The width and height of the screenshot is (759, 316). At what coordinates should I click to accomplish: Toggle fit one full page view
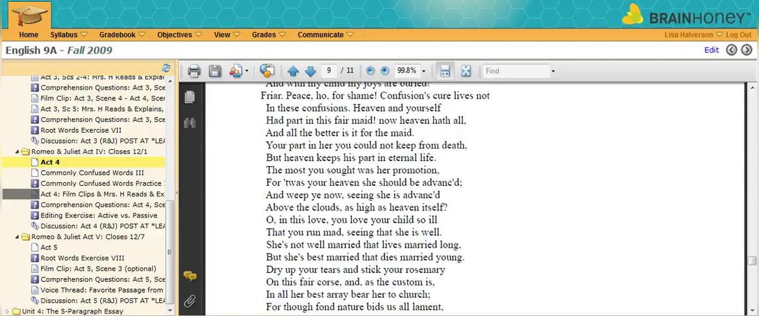pyautogui.click(x=466, y=71)
